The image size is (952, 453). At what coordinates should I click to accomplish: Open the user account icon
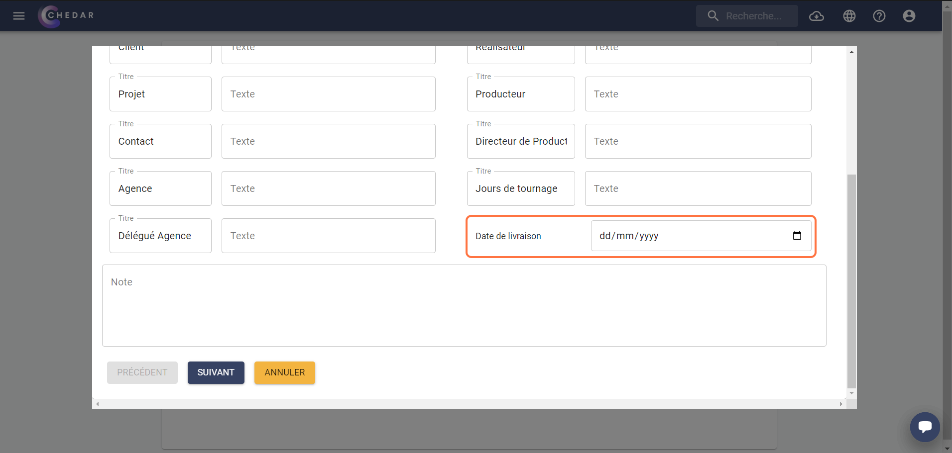909,16
